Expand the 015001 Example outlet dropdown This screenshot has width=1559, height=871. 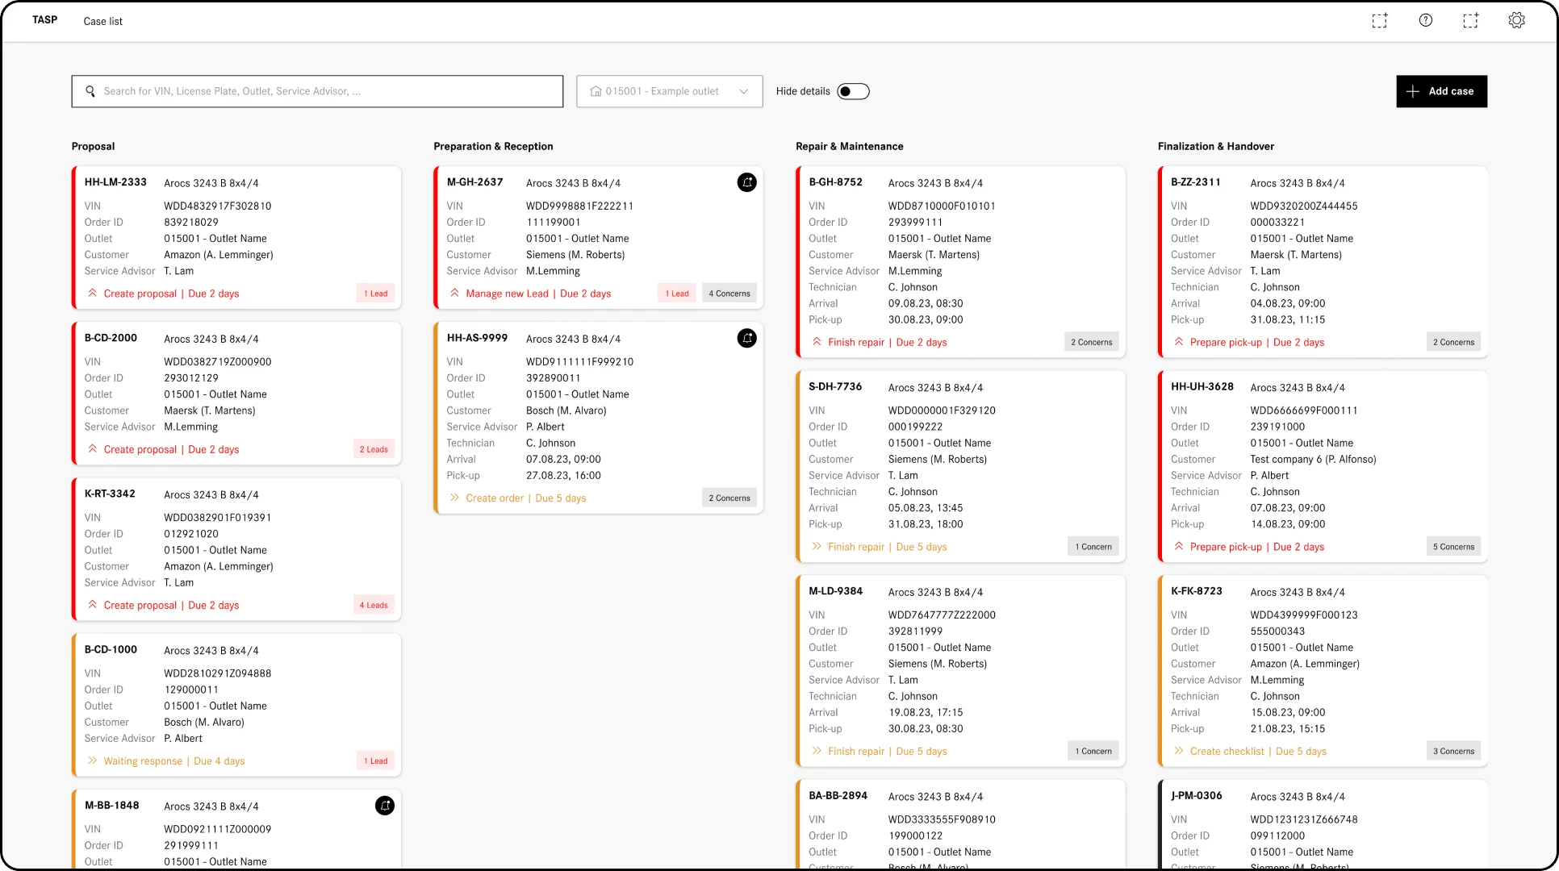(x=670, y=91)
